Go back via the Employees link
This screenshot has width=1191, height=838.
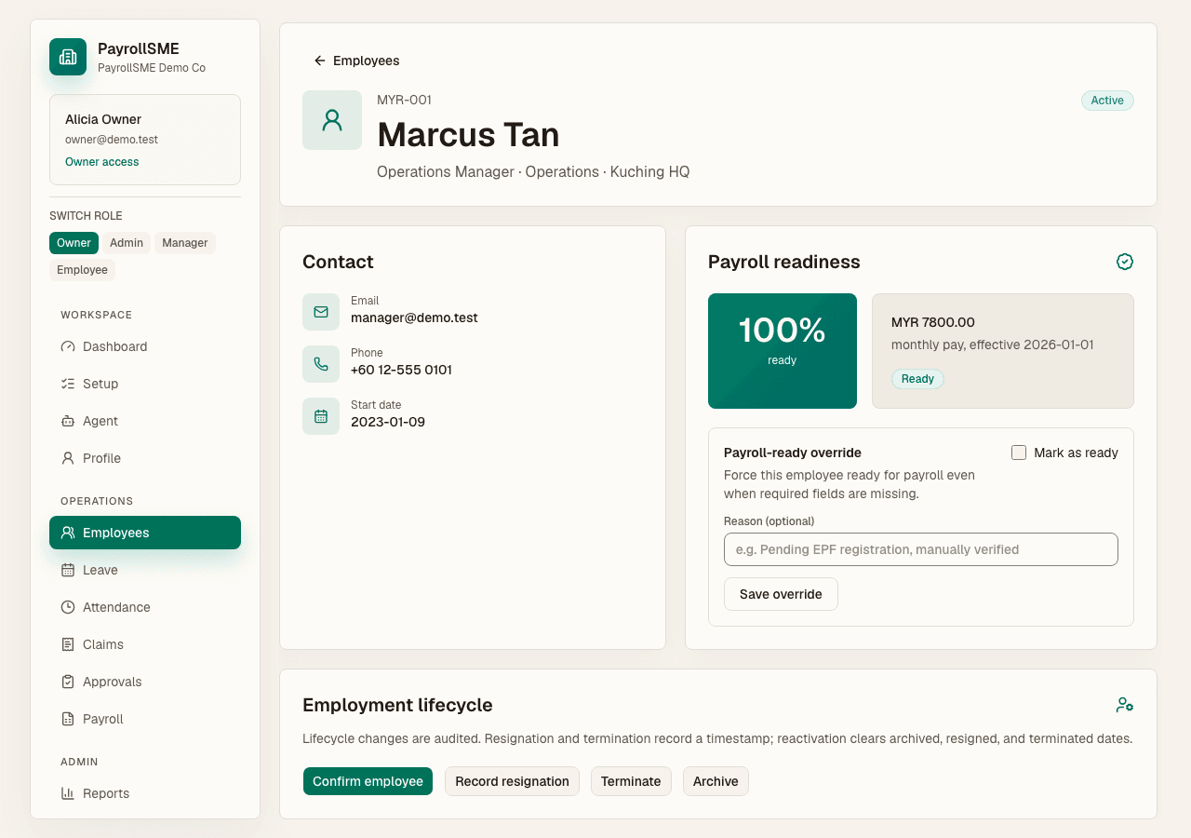click(356, 61)
